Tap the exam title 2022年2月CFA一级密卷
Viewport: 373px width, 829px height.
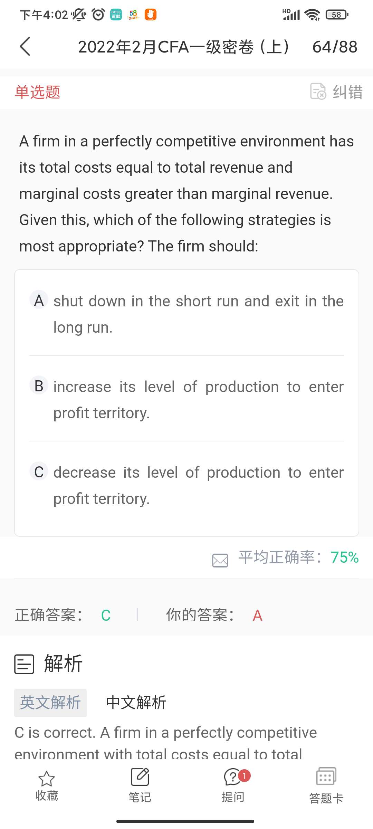tap(183, 47)
